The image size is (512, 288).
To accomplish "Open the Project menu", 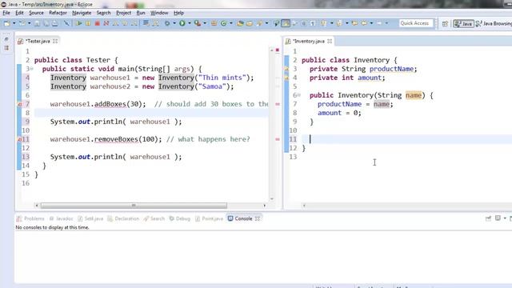I will coord(123,13).
